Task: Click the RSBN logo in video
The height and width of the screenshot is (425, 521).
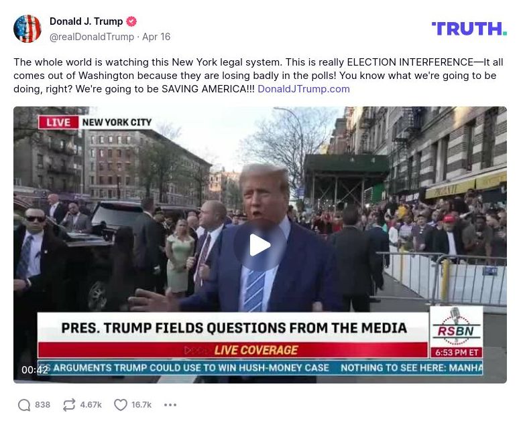Action: tap(456, 327)
